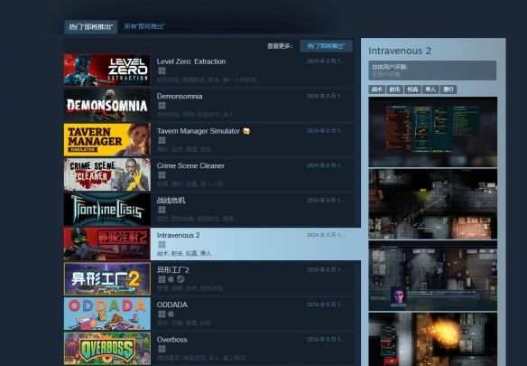Click the release date on Crime Scene Cleaner row
This screenshot has height=366, width=527.
click(x=326, y=165)
